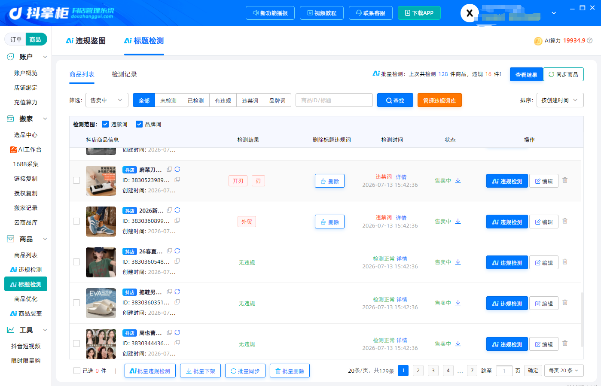Uncheck the 违禁词 detection scope checkbox

click(x=105, y=124)
